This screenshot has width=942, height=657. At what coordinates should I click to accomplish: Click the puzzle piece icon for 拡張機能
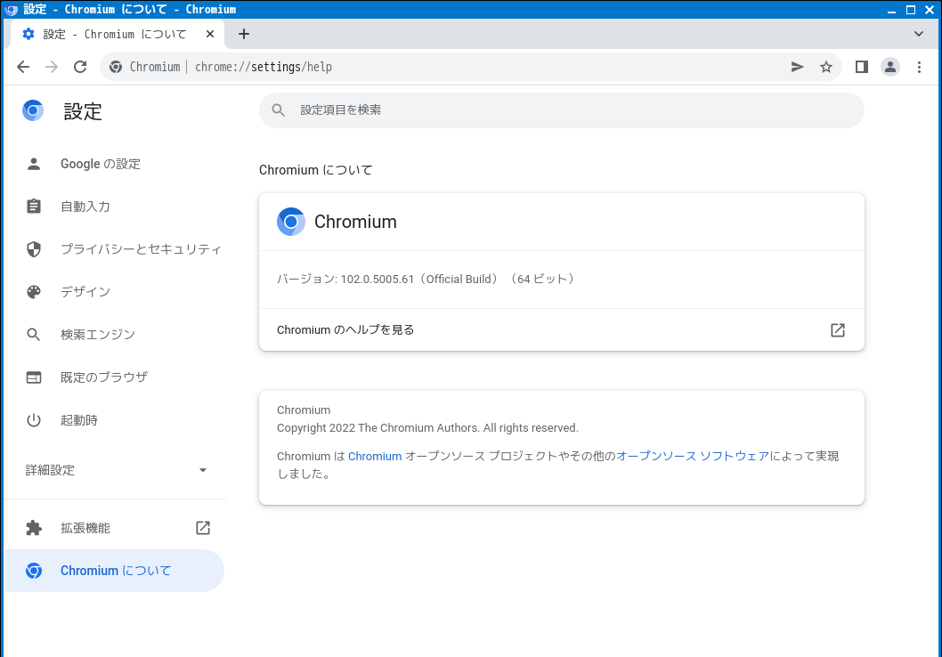pos(34,528)
